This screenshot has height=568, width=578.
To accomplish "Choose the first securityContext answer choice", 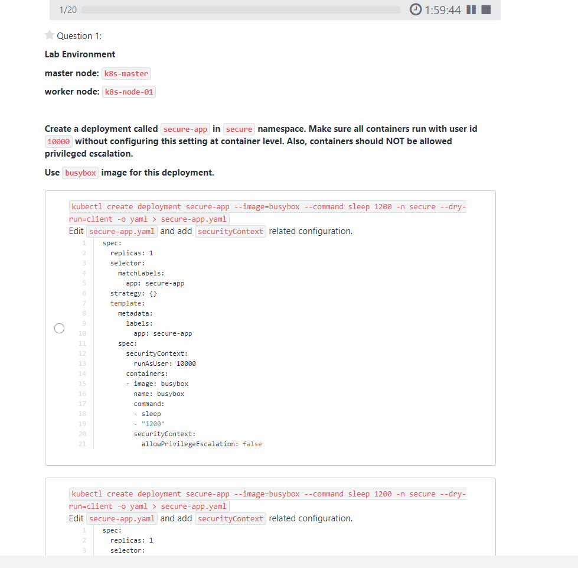I will [59, 327].
